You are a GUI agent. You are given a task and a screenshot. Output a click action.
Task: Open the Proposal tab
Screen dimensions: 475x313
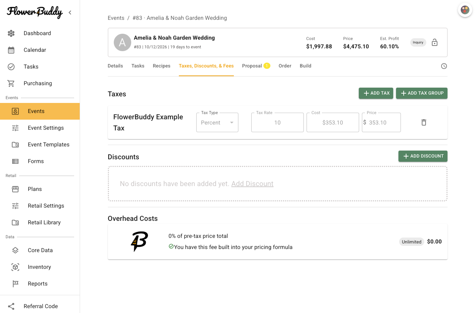click(256, 66)
